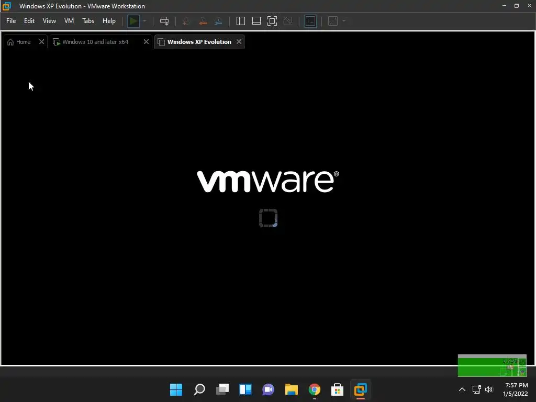The image size is (536, 402).
Task: Open the View menu
Action: tap(49, 21)
